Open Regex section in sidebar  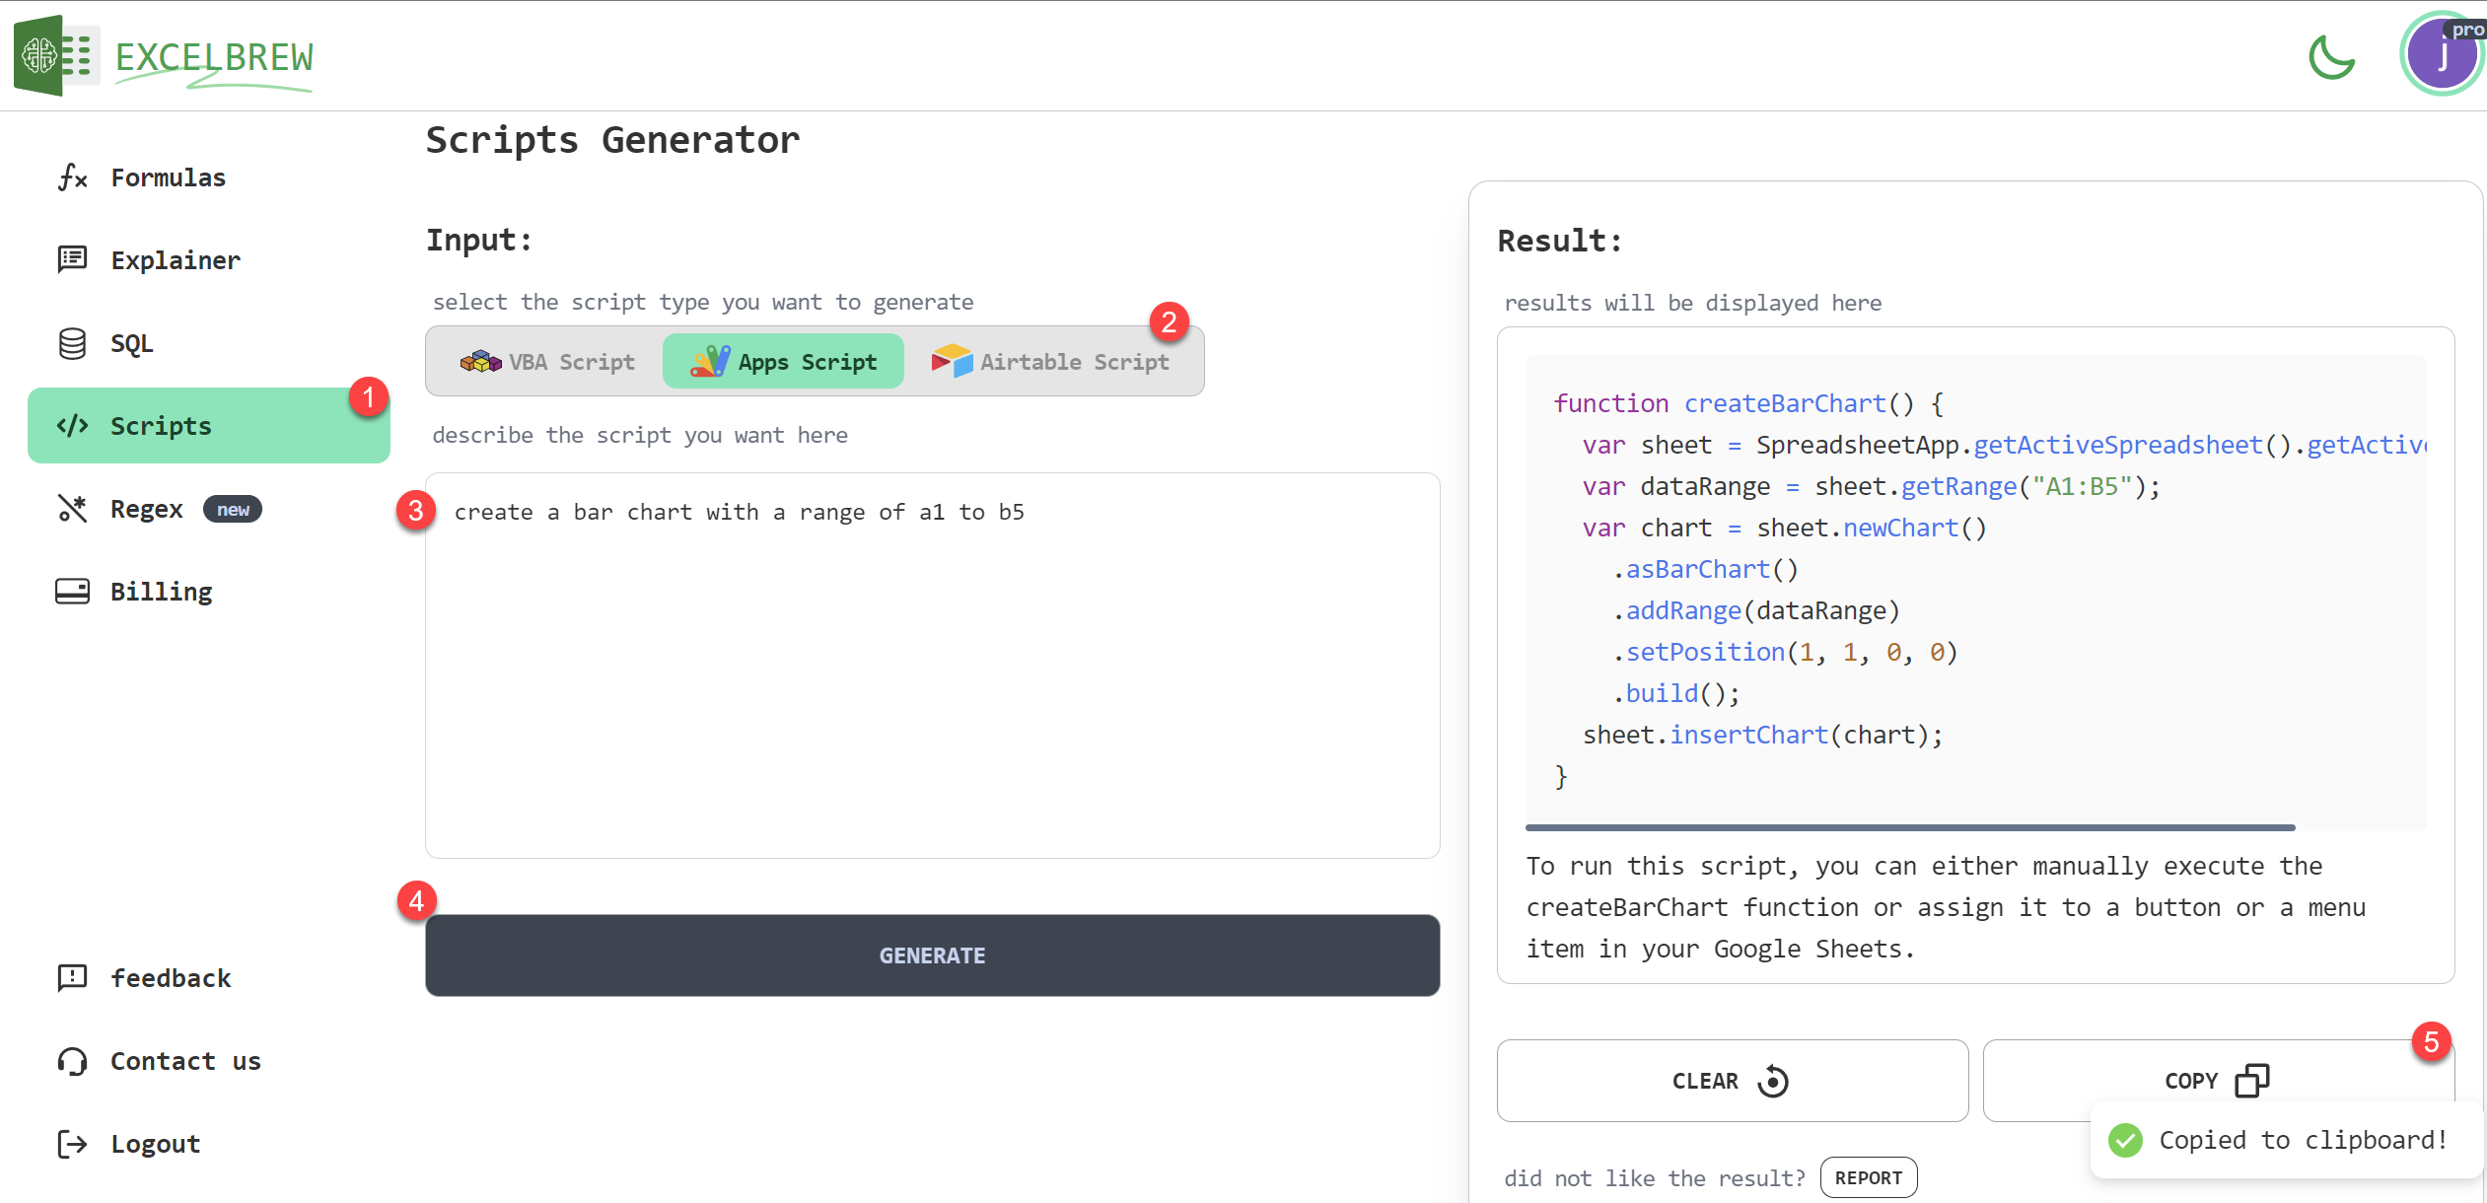coord(146,509)
